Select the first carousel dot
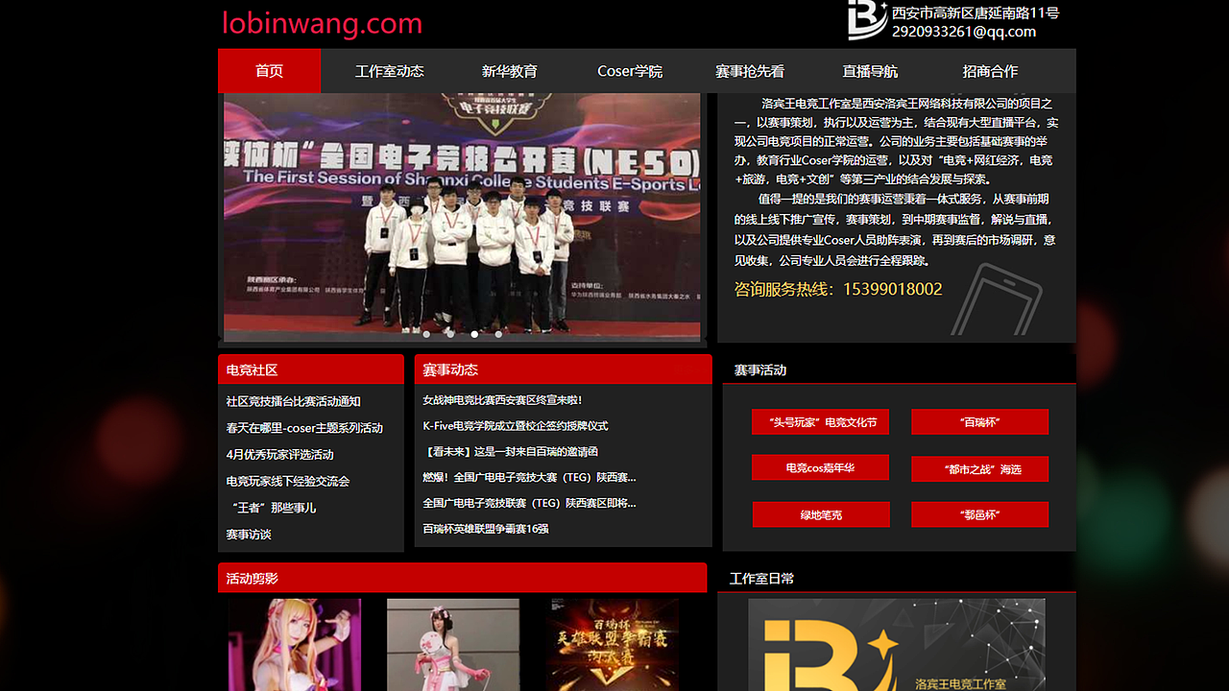The image size is (1229, 691). 426,334
